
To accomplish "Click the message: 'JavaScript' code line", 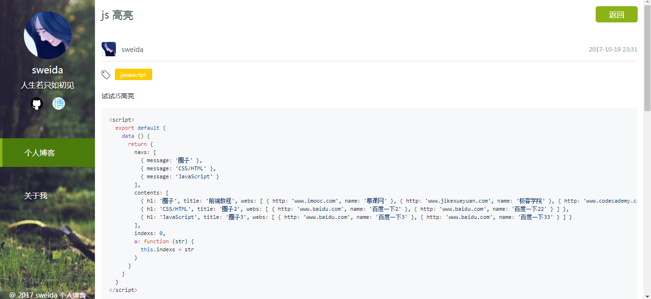I will click(180, 176).
